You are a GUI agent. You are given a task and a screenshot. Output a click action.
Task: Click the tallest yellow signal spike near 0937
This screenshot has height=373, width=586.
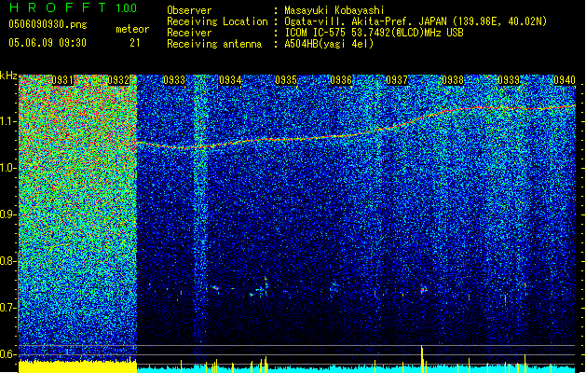[422, 359]
